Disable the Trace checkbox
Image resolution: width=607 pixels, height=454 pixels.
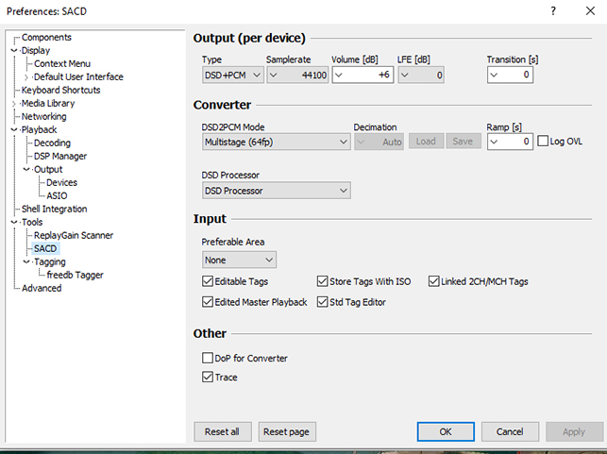208,378
